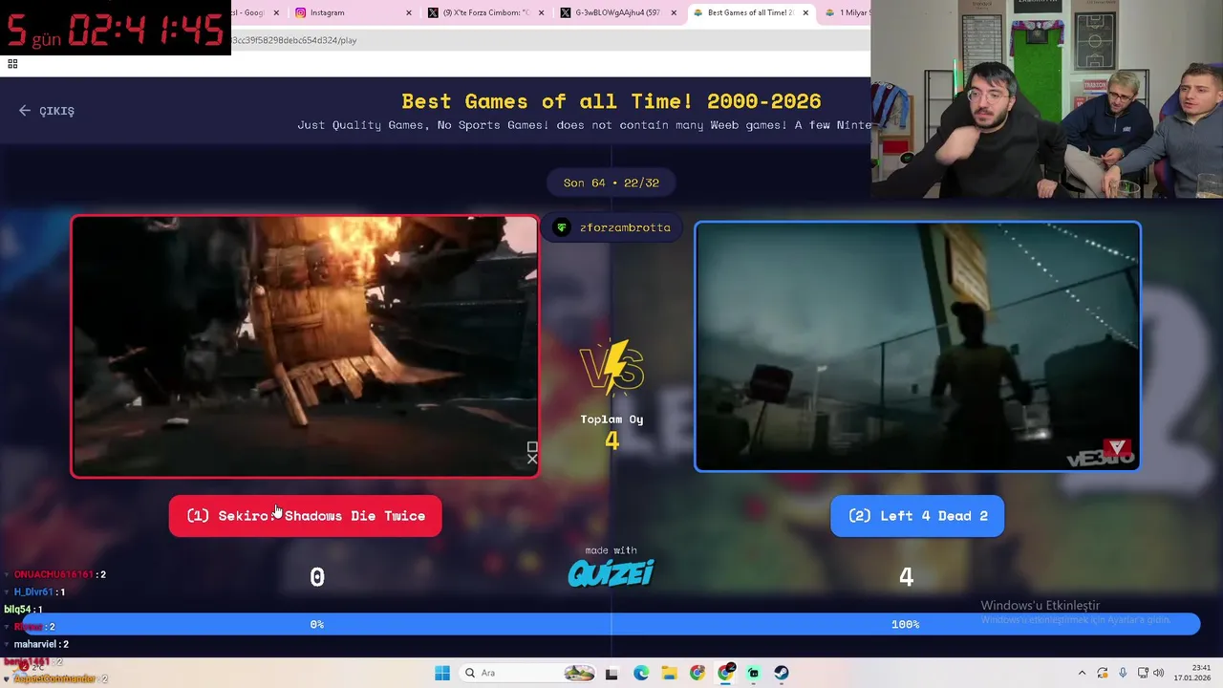This screenshot has width=1223, height=688.
Task: Open Microsoft Edge from the taskbar
Action: tap(641, 673)
